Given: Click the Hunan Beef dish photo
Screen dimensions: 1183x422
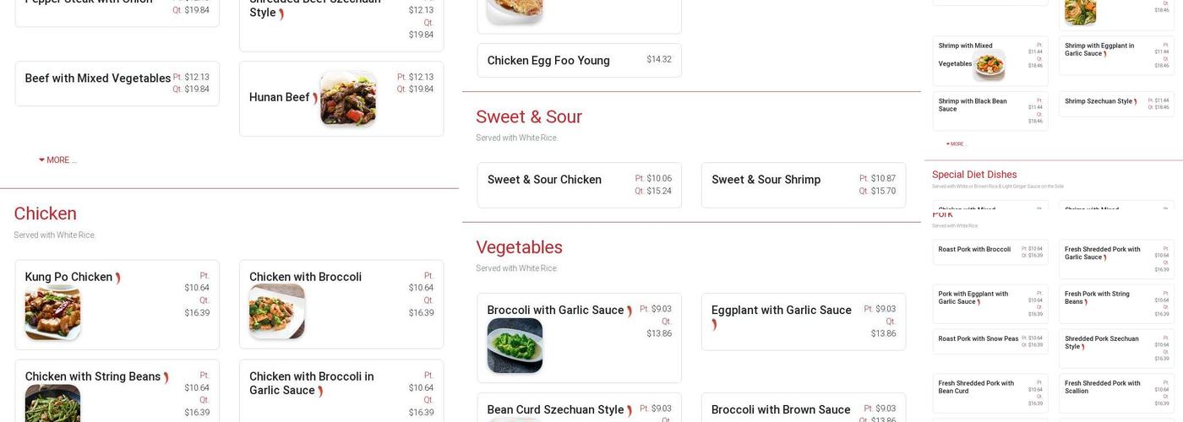Looking at the screenshot, I should click(347, 99).
